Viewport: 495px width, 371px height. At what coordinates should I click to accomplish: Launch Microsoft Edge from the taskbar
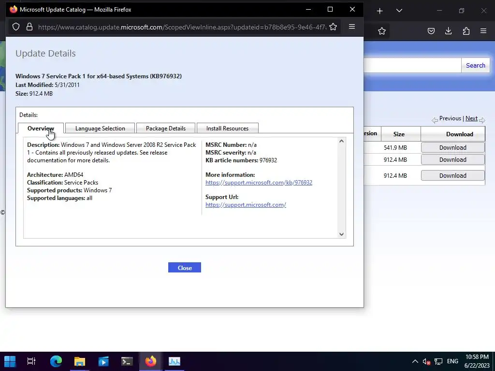click(56, 361)
